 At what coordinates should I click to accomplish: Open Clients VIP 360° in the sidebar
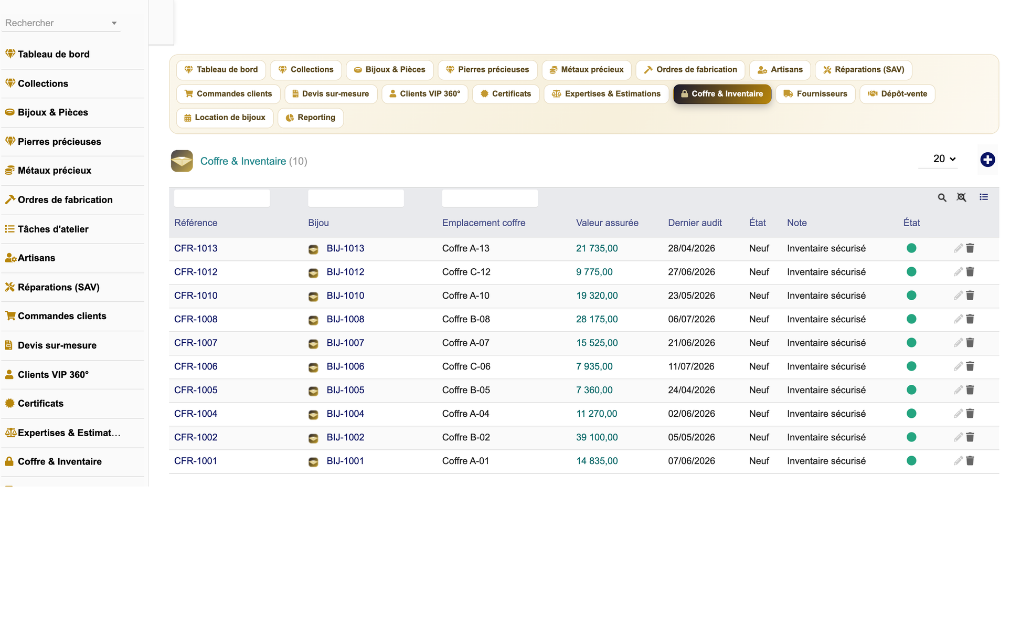click(x=53, y=375)
